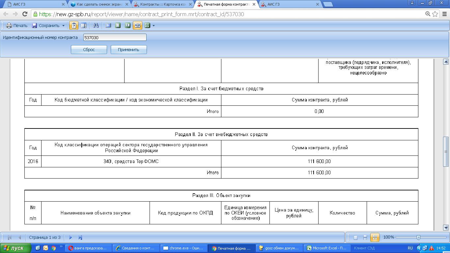Toggle the parameters panel icon with question mark
The height and width of the screenshot is (253, 450).
(74, 25)
